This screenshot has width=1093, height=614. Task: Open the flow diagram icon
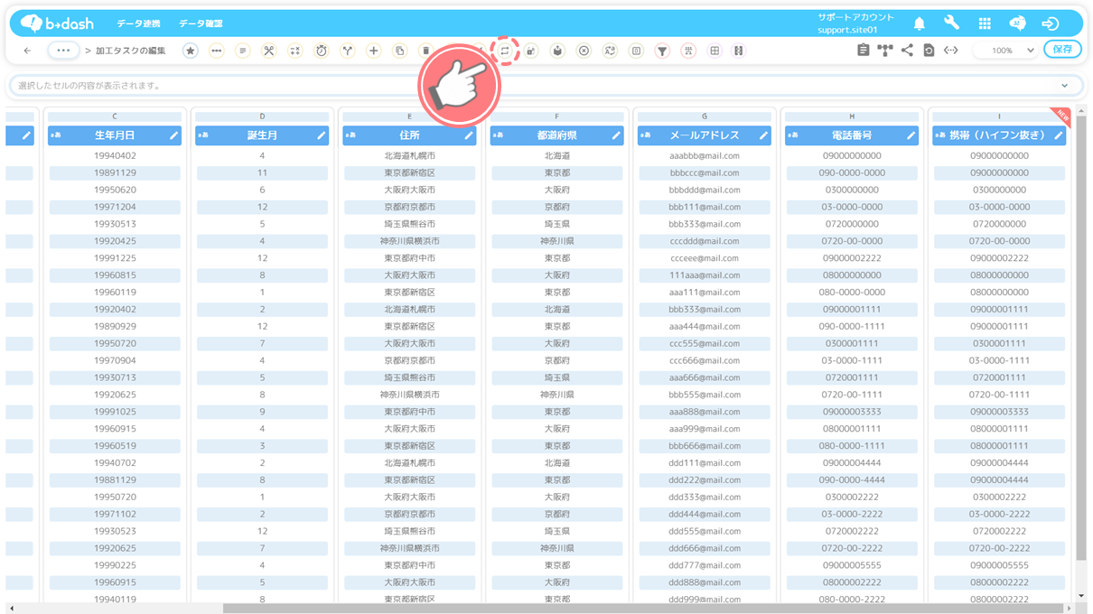point(885,51)
